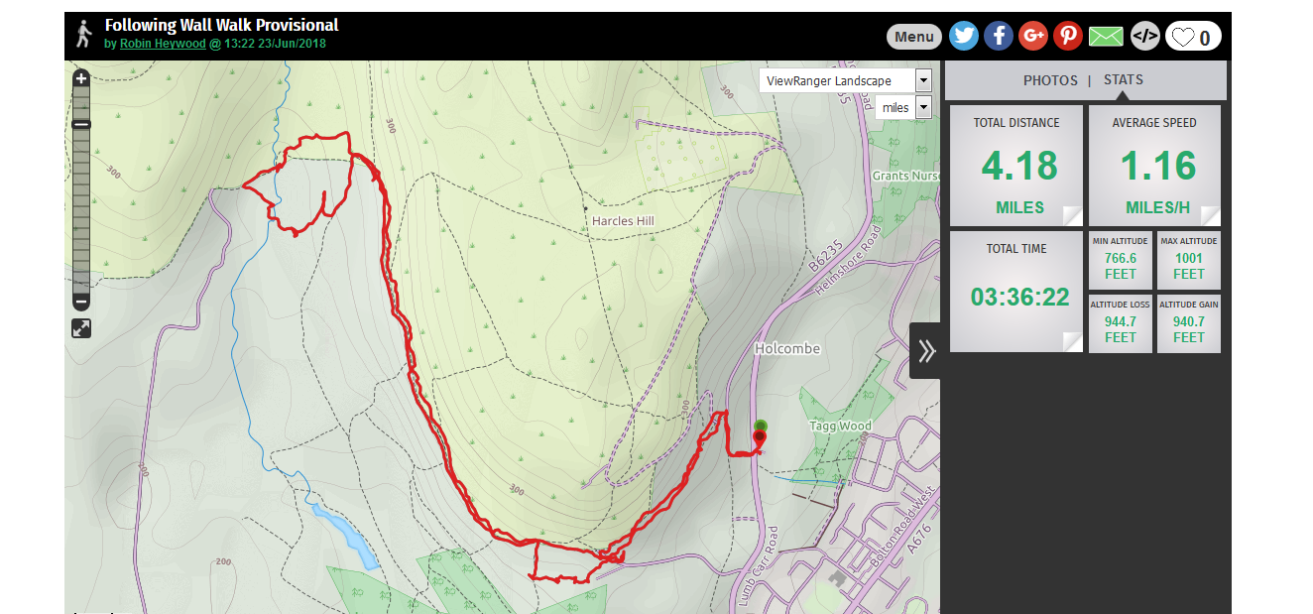Viewport: 1313px width, 614px height.
Task: Send route by green email icon
Action: [x=1106, y=37]
